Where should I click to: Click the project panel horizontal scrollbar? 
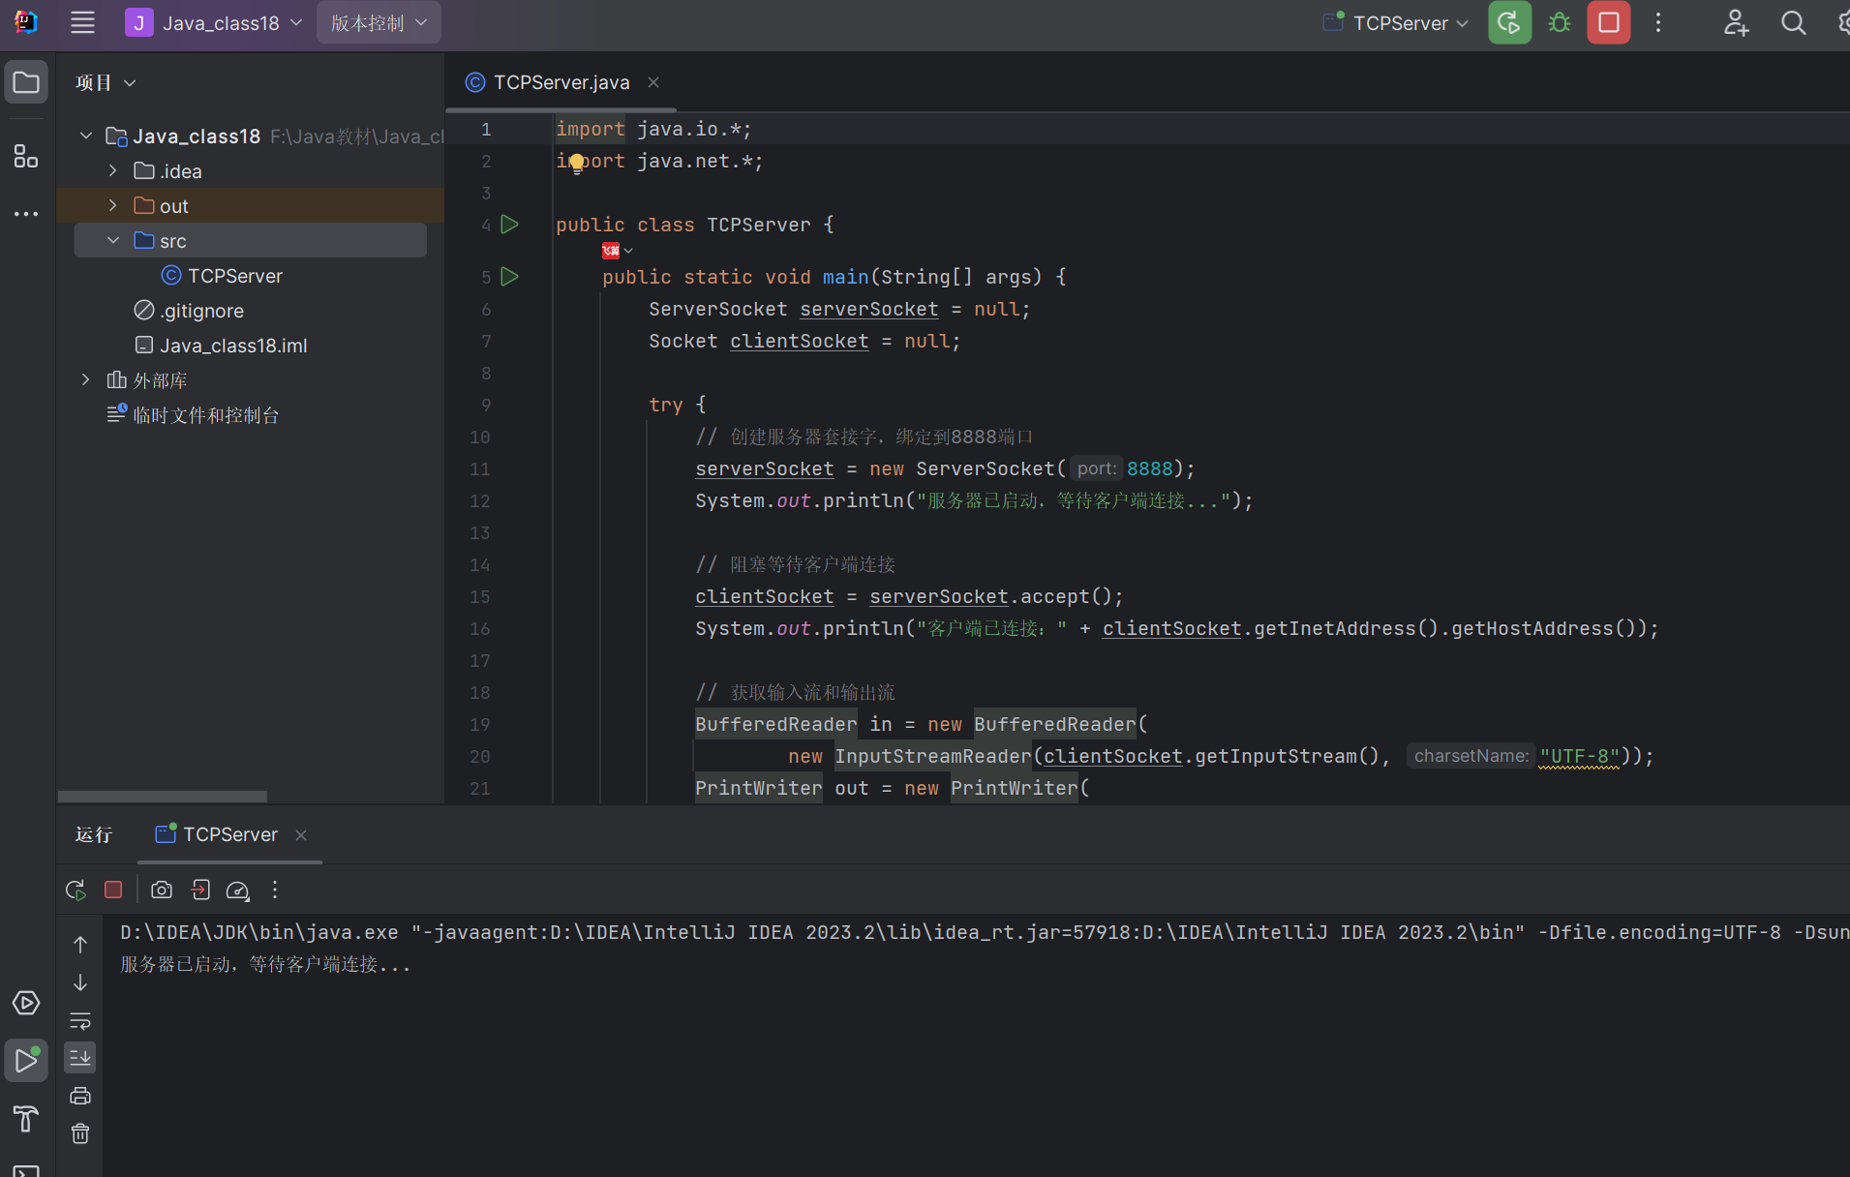click(163, 797)
